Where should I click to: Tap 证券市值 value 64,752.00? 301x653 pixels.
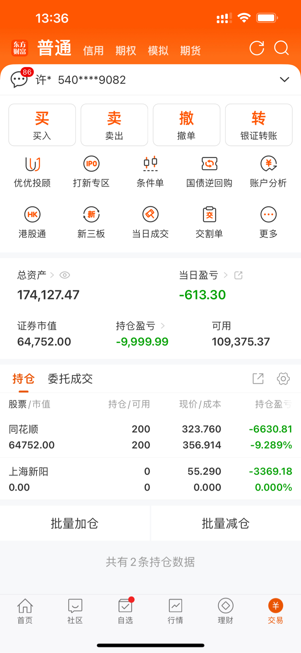[44, 341]
